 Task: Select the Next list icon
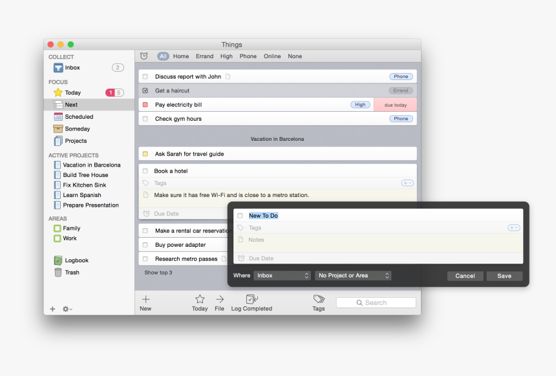click(x=58, y=105)
